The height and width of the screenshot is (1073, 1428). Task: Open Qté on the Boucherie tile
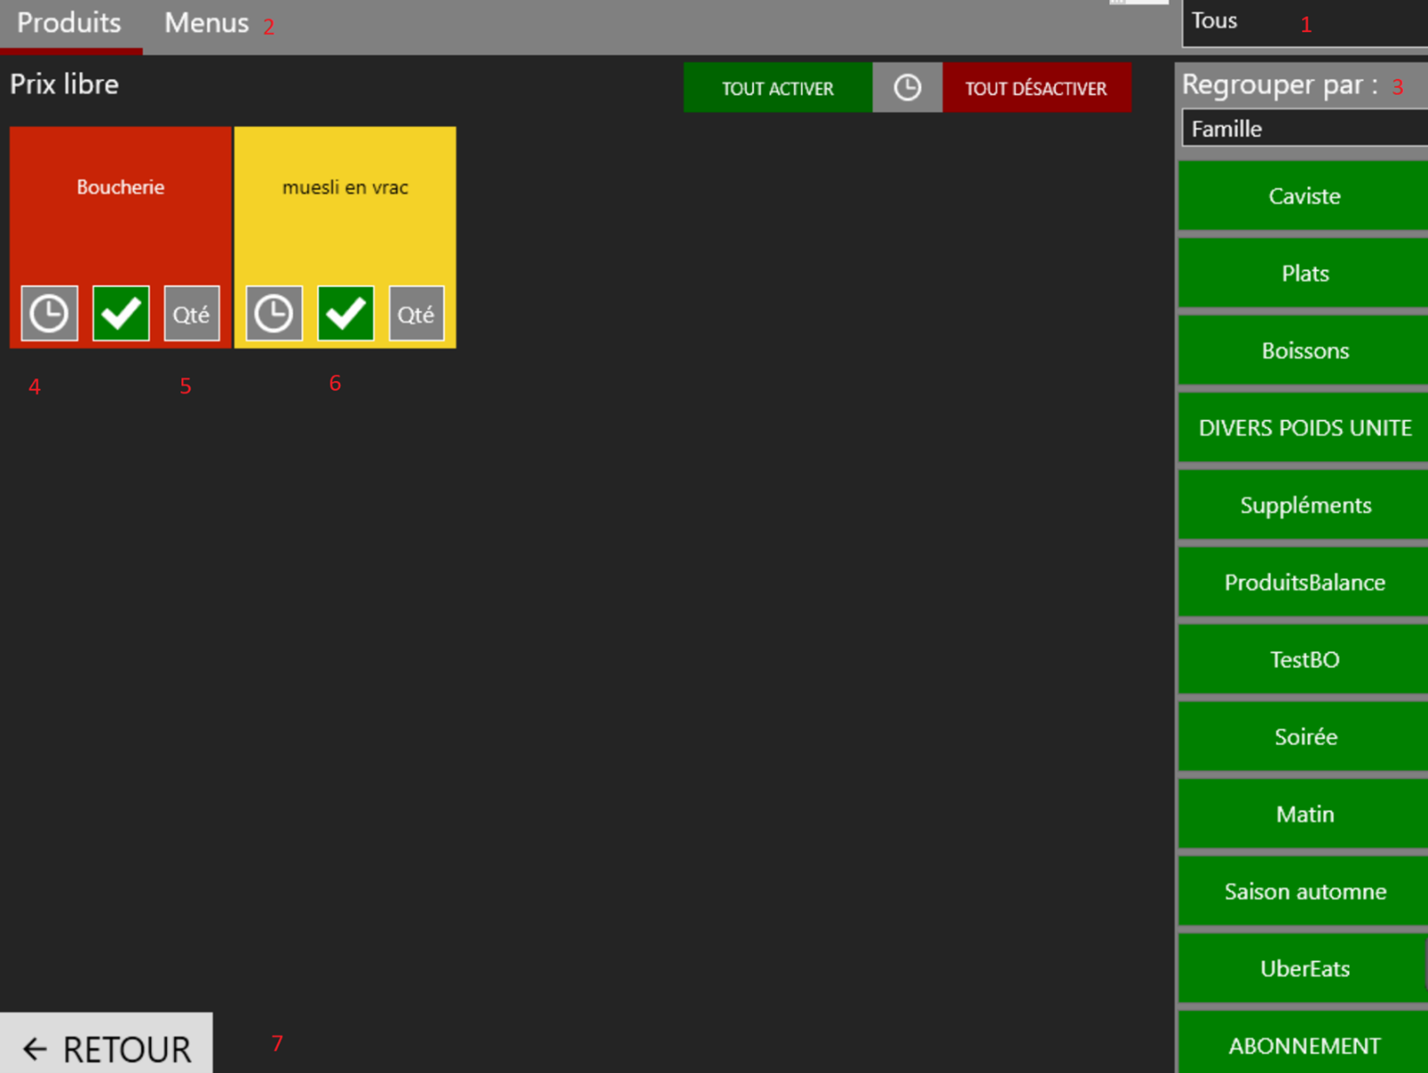tap(191, 313)
